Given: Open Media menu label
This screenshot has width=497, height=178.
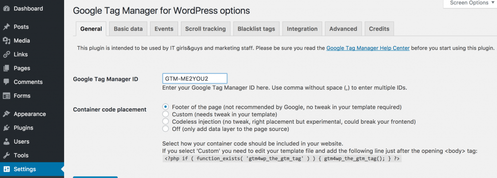Looking at the screenshot, I should pos(22,41).
